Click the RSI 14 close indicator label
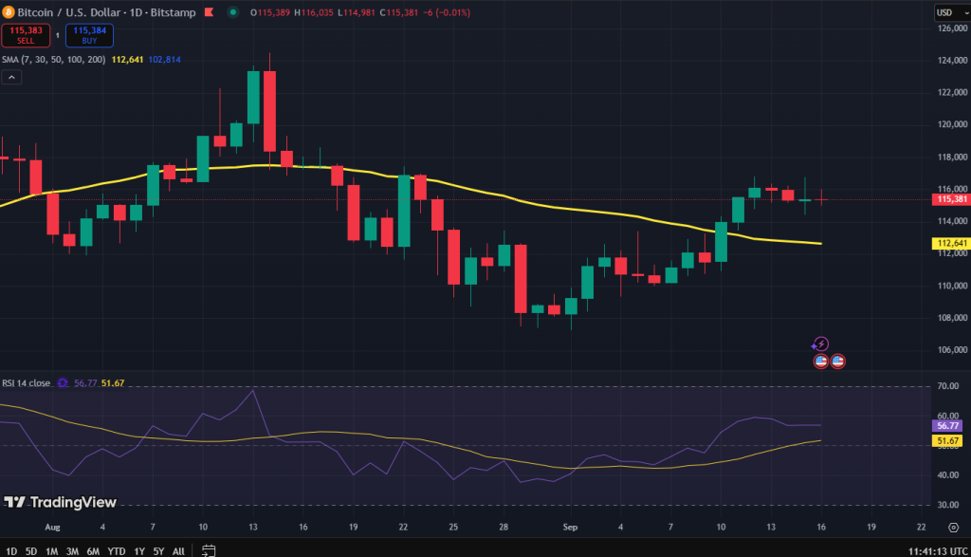The height and width of the screenshot is (557, 971). [x=27, y=383]
